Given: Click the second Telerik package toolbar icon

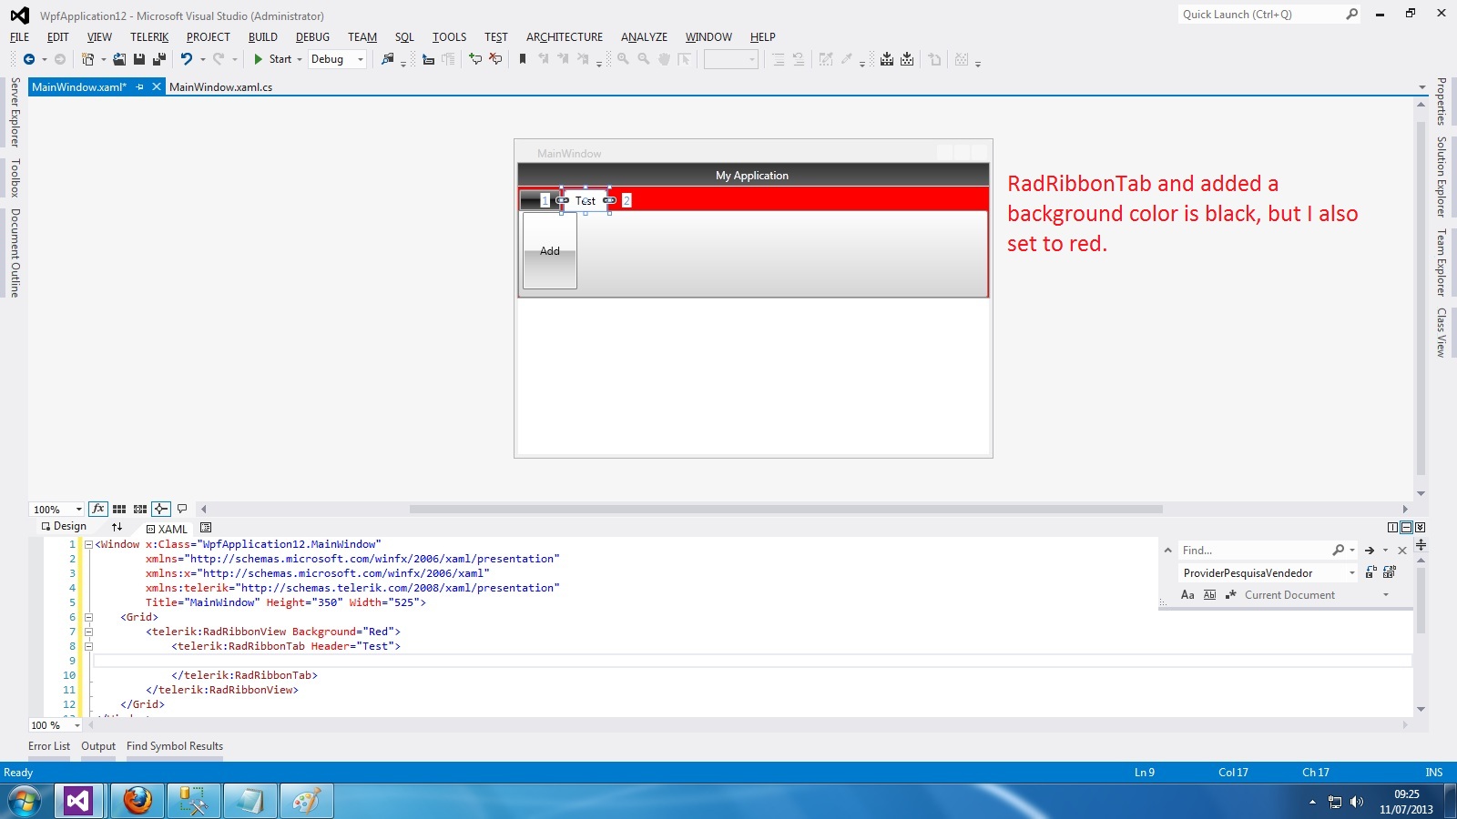Looking at the screenshot, I should tap(907, 59).
